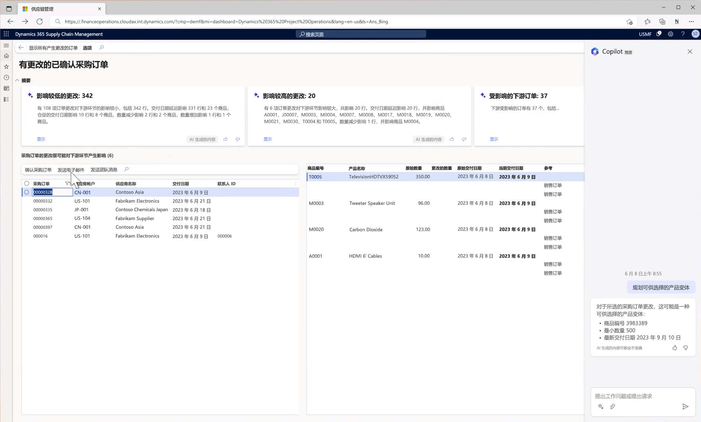Thumbs up the Copilot response
The image size is (701, 422).
click(x=675, y=348)
